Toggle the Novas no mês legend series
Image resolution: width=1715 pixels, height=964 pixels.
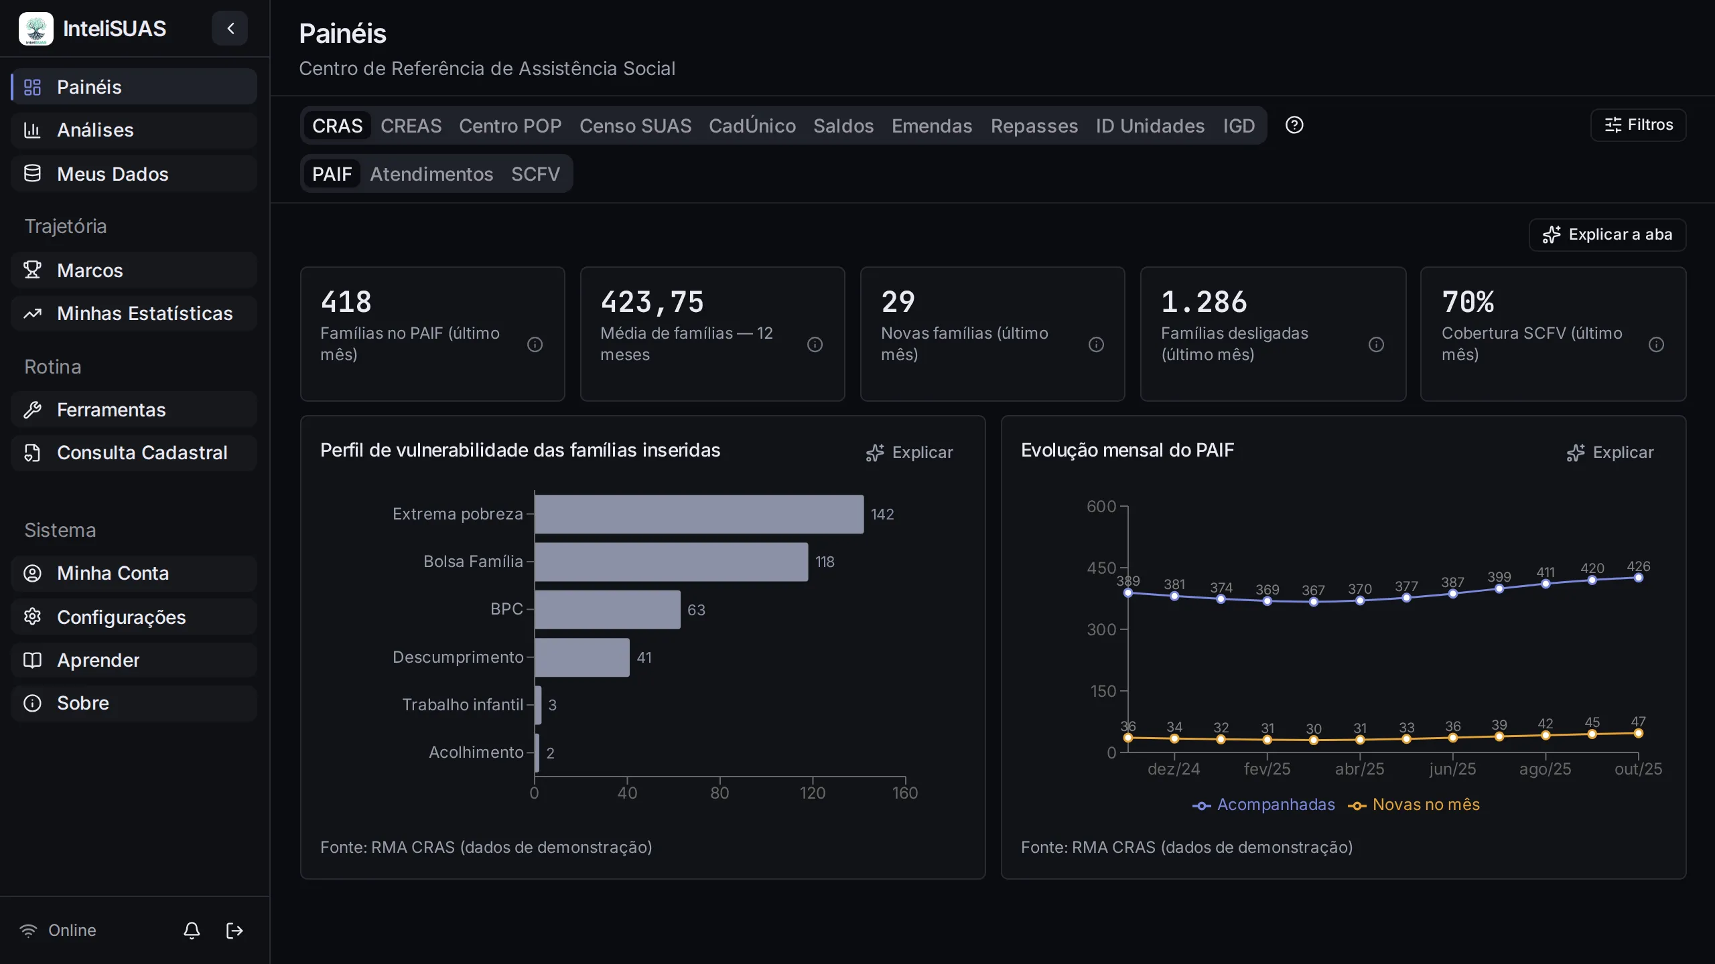[1414, 805]
